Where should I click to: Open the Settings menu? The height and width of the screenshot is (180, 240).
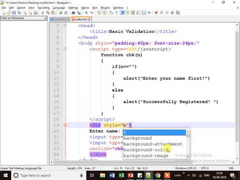(73, 7)
